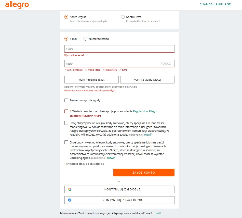Tick the Allegro marketing offers consent checkbox

pyautogui.click(x=66, y=123)
